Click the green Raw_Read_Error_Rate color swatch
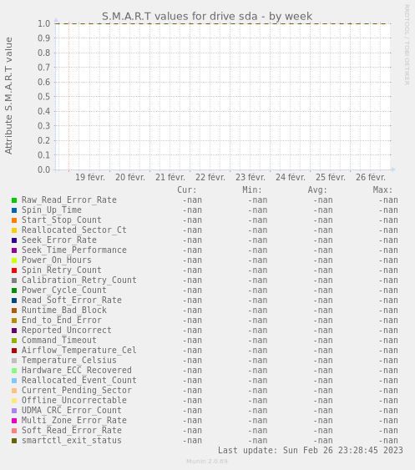The height and width of the screenshot is (470, 415). tap(14, 200)
